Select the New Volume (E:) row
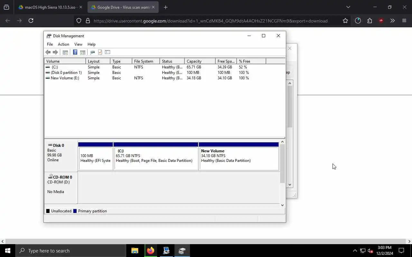Image resolution: width=412 pixels, height=257 pixels. pyautogui.click(x=164, y=78)
